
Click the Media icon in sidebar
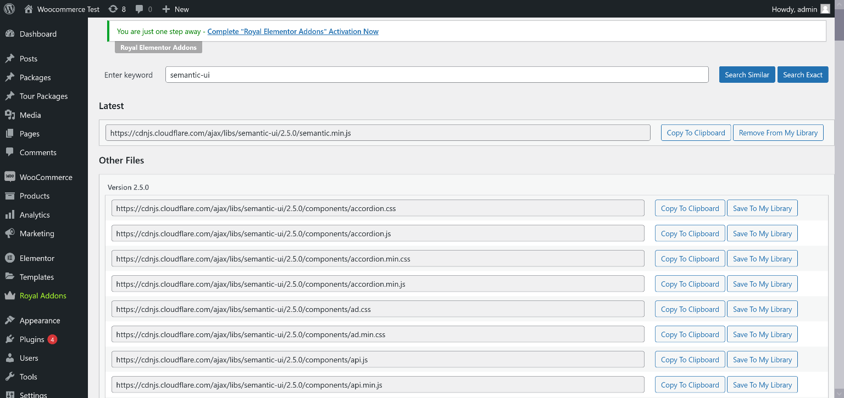pos(10,115)
